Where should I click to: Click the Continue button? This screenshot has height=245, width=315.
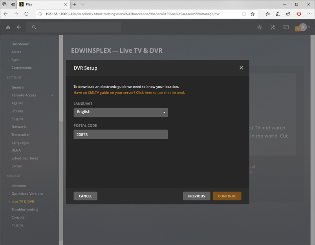pos(227,196)
